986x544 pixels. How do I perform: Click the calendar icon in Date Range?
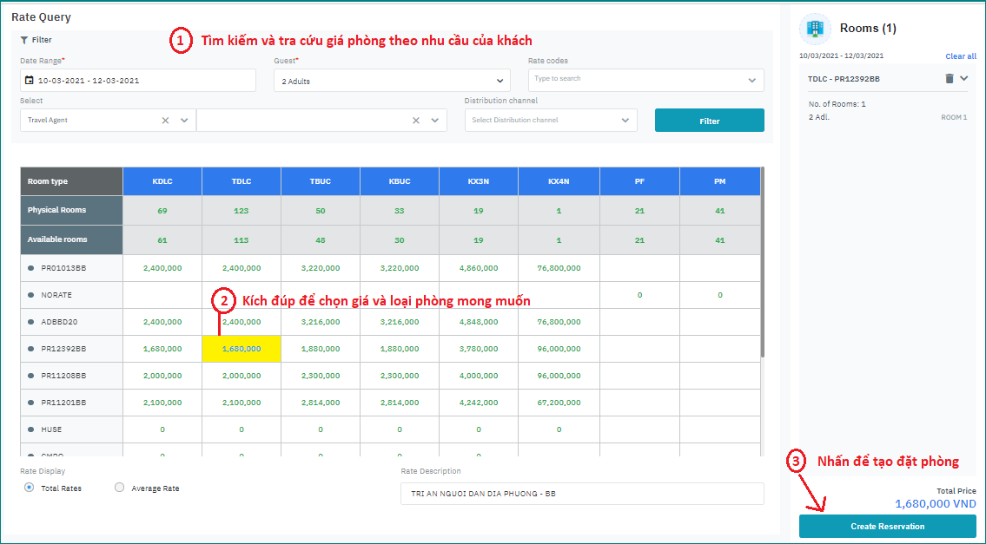tap(30, 81)
